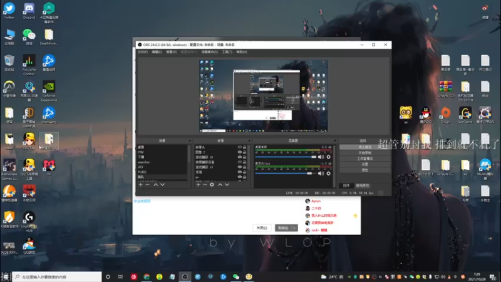This screenshot has height=282, width=501.
Task: Open the 微信 desktop shortcut
Action: [29, 37]
